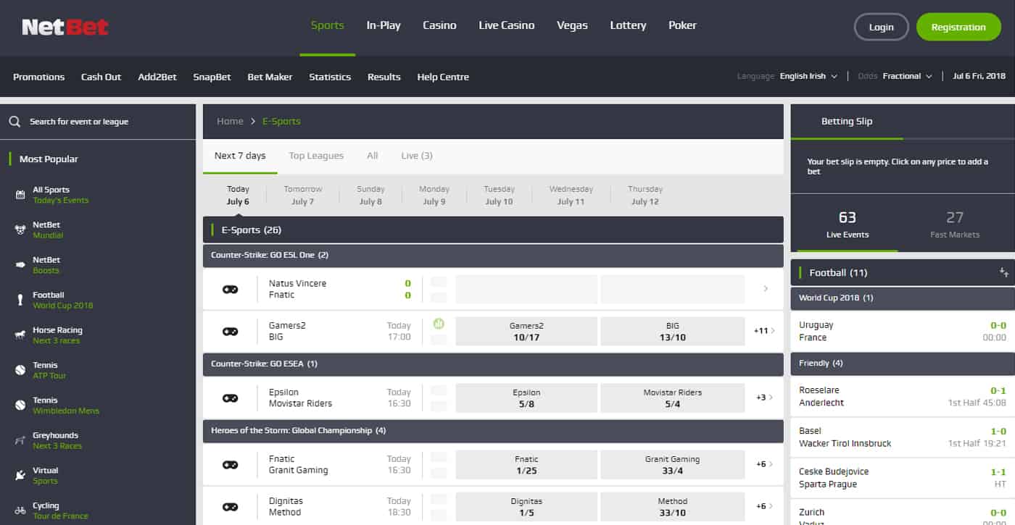
Task: Click the sort arrows icon beside Football (11)
Action: coord(1004,272)
